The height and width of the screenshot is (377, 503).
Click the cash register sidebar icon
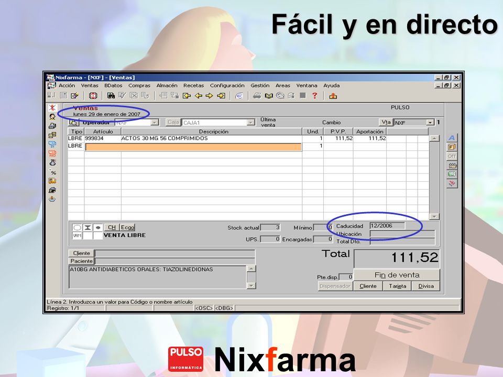click(x=52, y=126)
